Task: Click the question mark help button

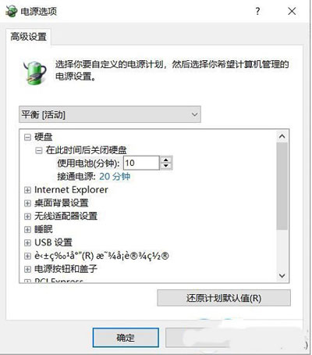Action: [257, 11]
